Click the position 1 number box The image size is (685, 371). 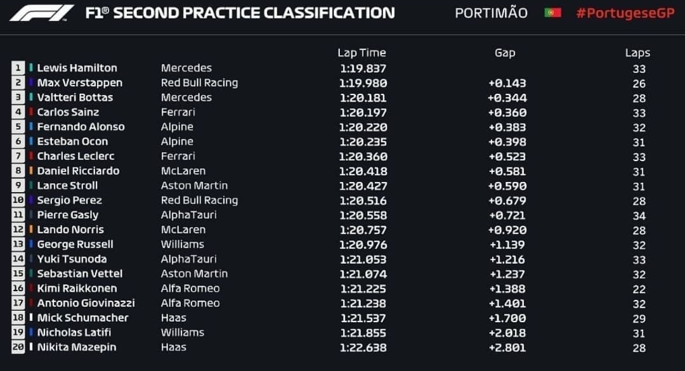(x=18, y=68)
